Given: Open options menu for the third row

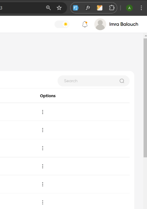Looking at the screenshot, I should [43, 148].
